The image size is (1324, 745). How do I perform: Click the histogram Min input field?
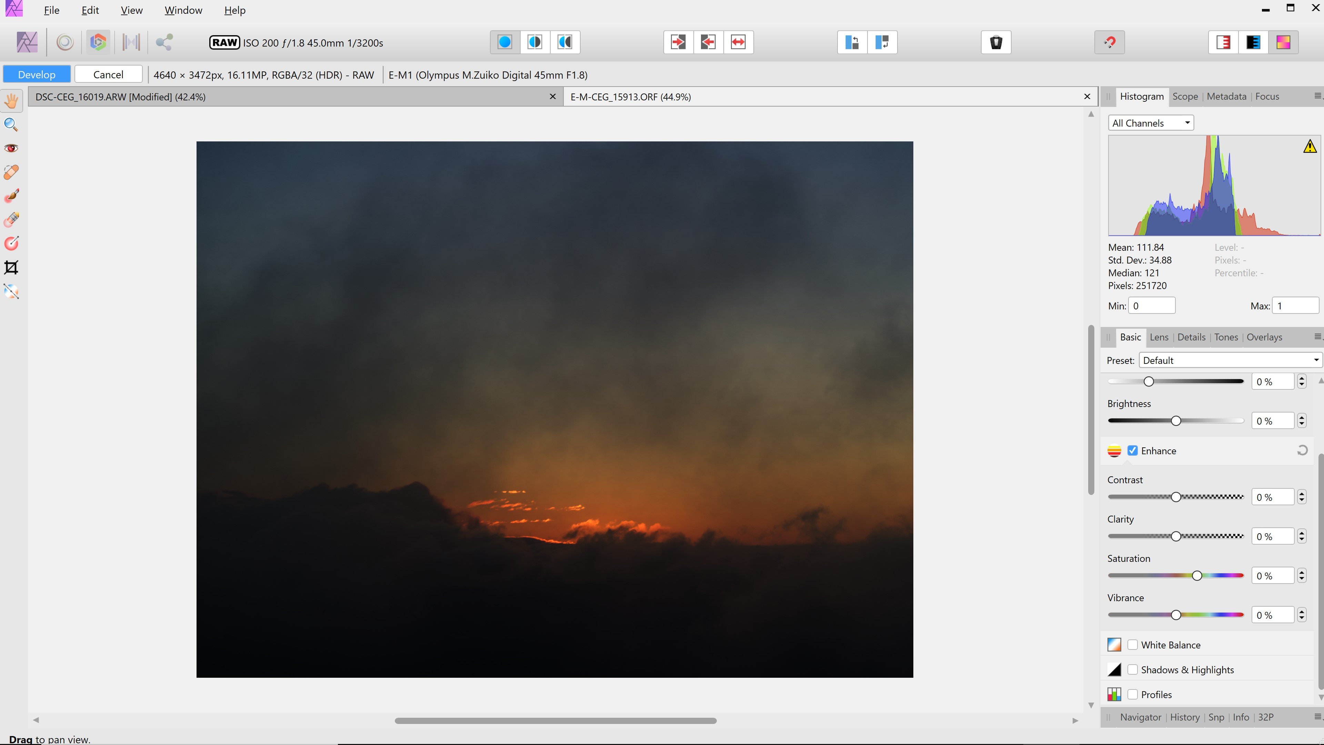(x=1152, y=305)
